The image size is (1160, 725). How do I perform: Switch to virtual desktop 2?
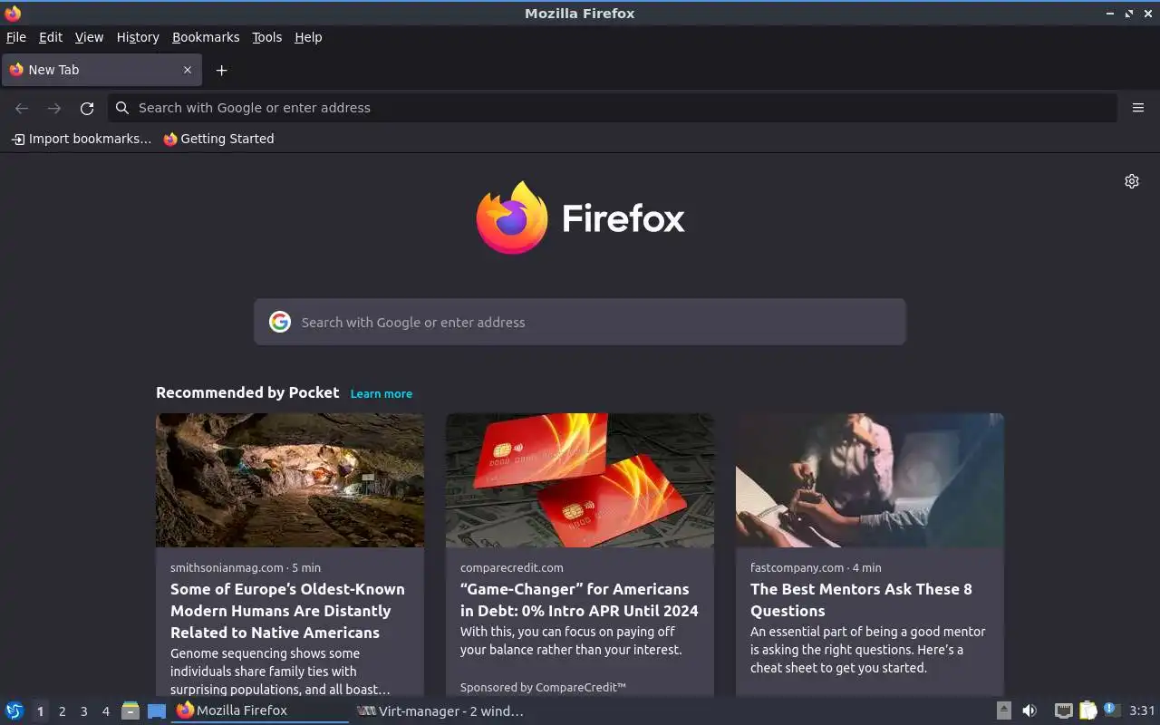click(x=62, y=711)
